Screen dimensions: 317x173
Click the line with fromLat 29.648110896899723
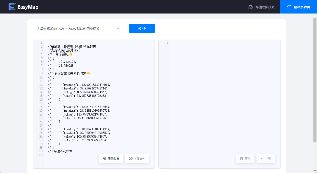pyautogui.click(x=79, y=111)
